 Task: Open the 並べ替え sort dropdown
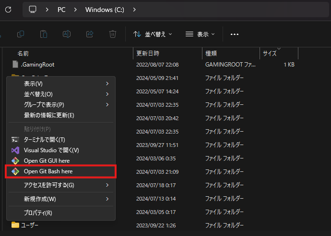(x=153, y=34)
